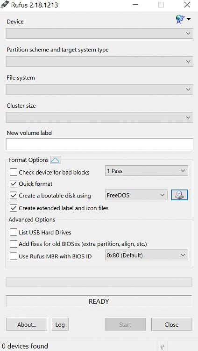Image resolution: width=198 pixels, height=351 pixels.
Task: Enable Check device for bad blocks
Action: tap(14, 172)
